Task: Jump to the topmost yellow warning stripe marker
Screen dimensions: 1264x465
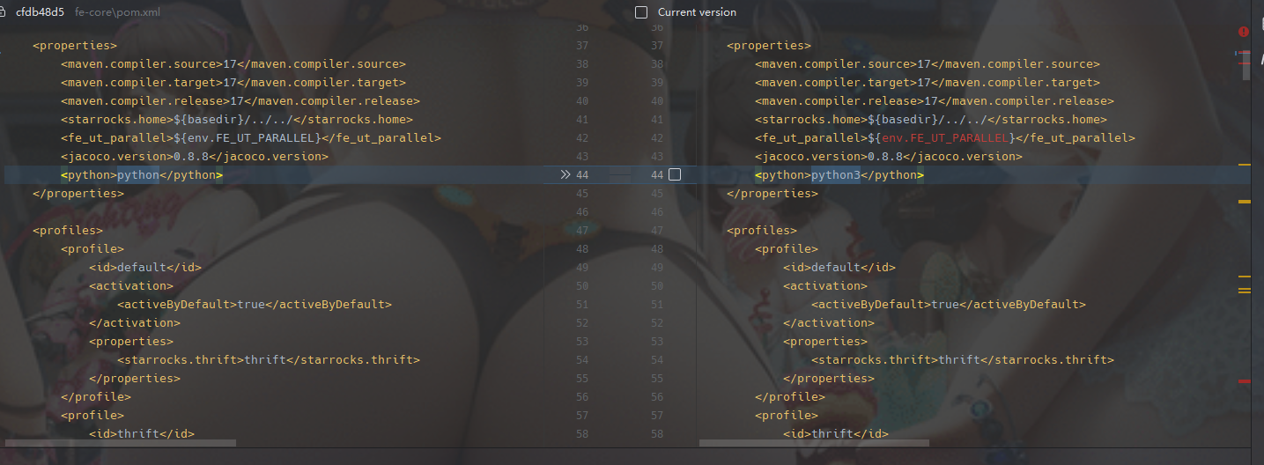Action: coord(1245,165)
